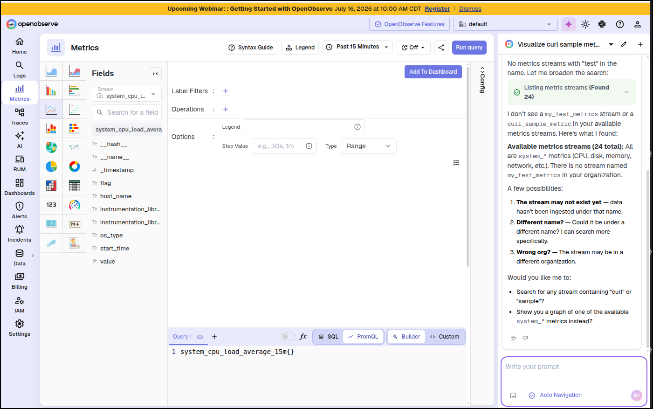Toggle the switch beside the fx icon
The width and height of the screenshot is (653, 409).
[288, 337]
